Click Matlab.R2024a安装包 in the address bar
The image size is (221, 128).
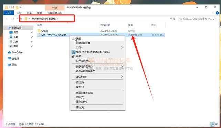coord(44,19)
